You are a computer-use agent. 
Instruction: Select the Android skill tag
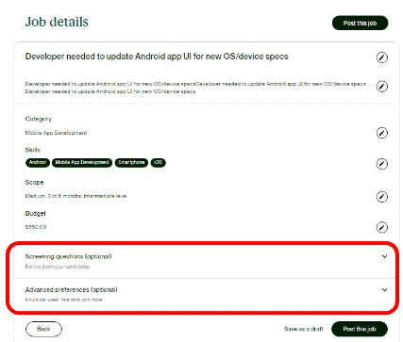38,163
